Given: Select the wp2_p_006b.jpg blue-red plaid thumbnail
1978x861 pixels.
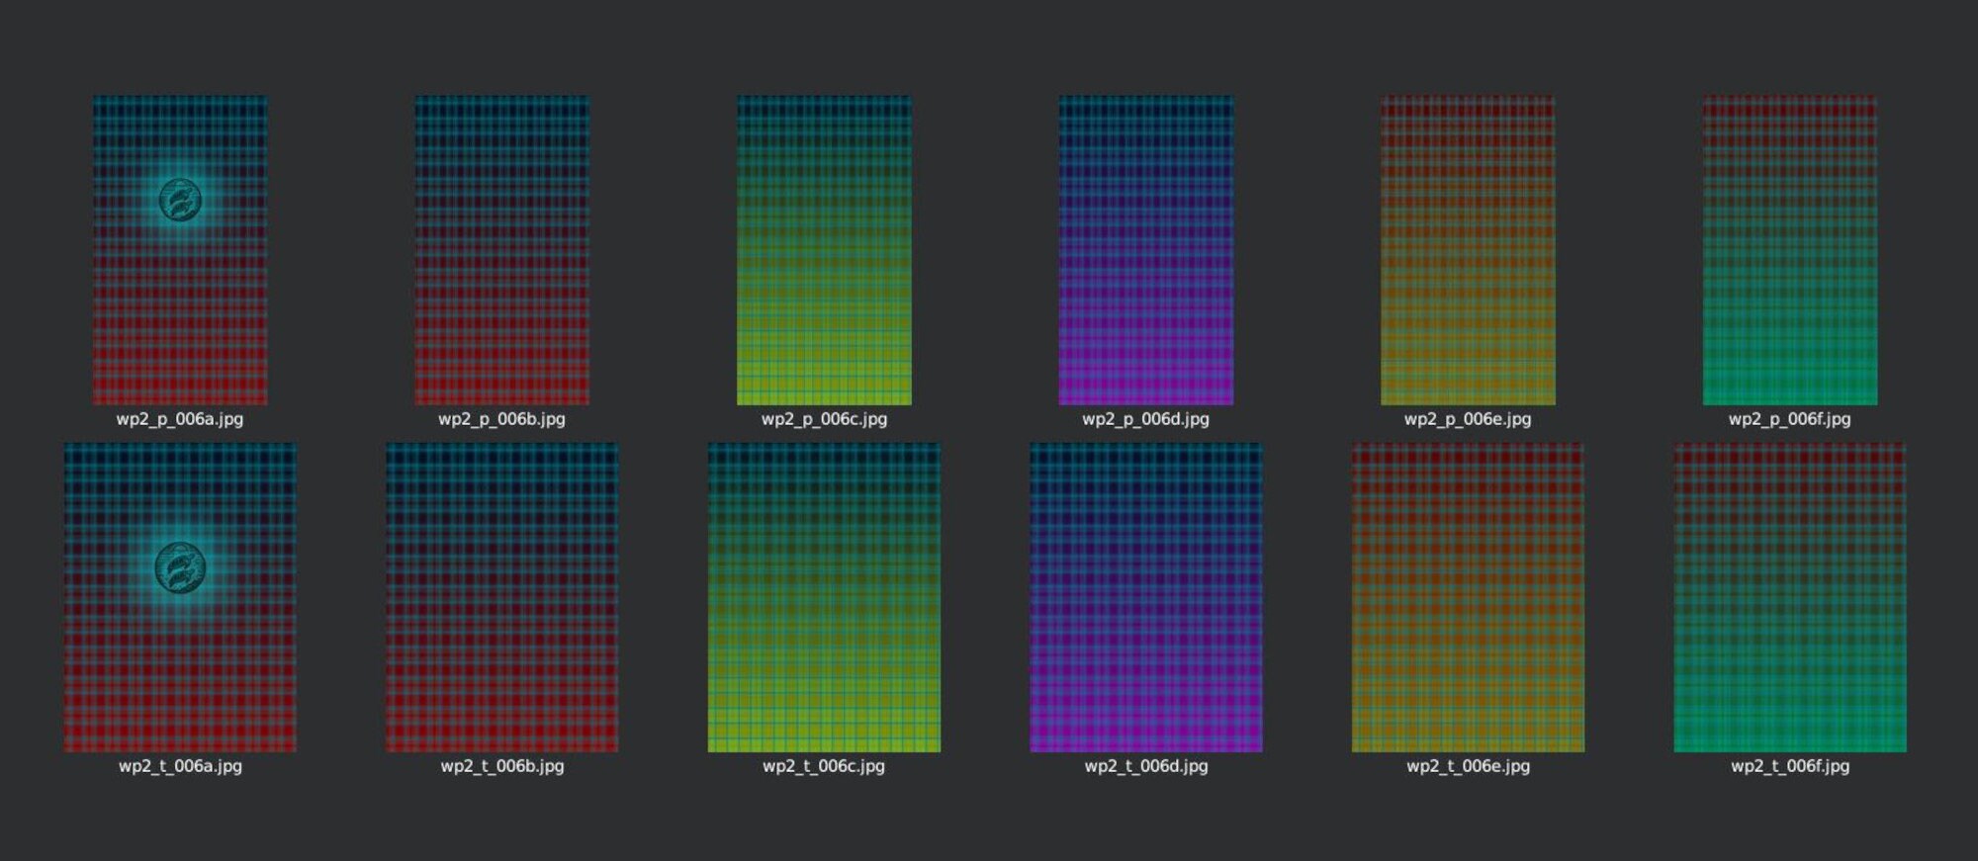Looking at the screenshot, I should tap(502, 250).
